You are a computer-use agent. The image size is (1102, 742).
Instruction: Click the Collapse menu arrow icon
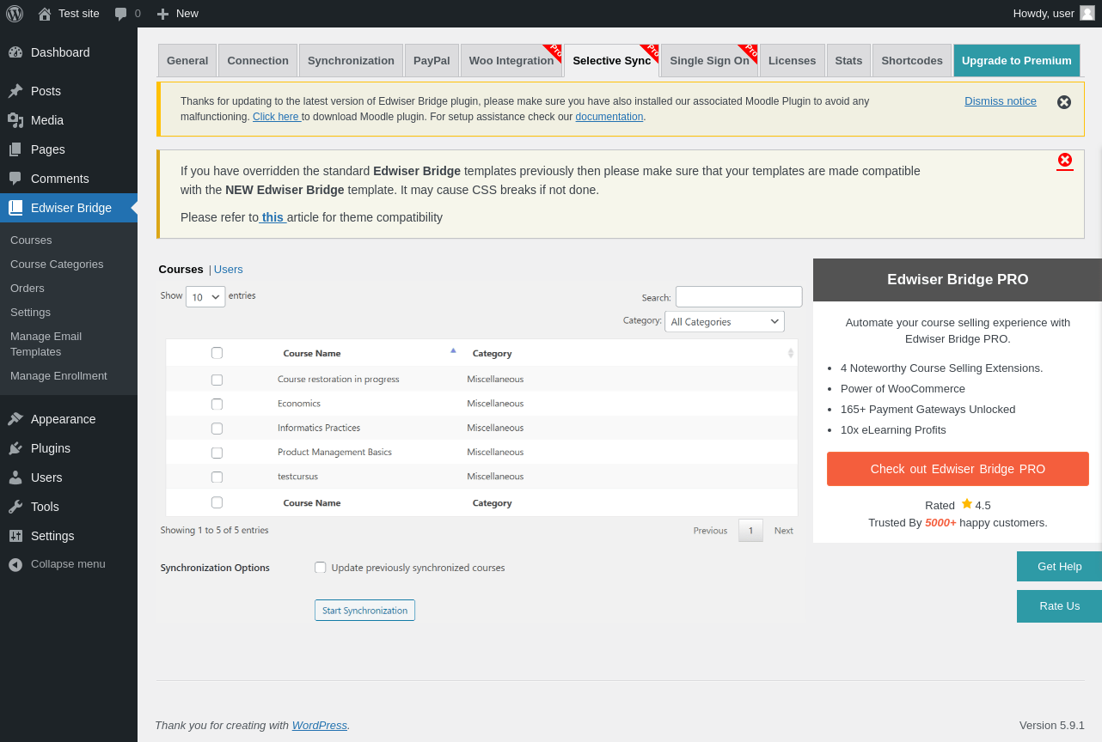15,564
